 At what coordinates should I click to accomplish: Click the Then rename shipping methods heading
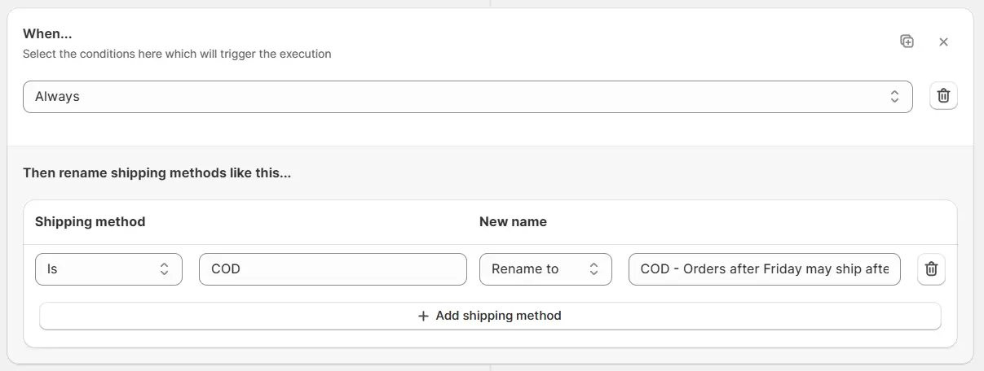[x=157, y=172]
